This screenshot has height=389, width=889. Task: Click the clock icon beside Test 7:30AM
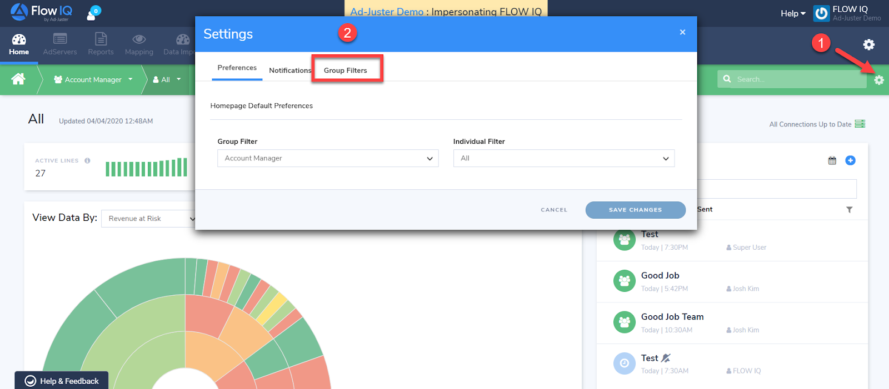pyautogui.click(x=625, y=363)
